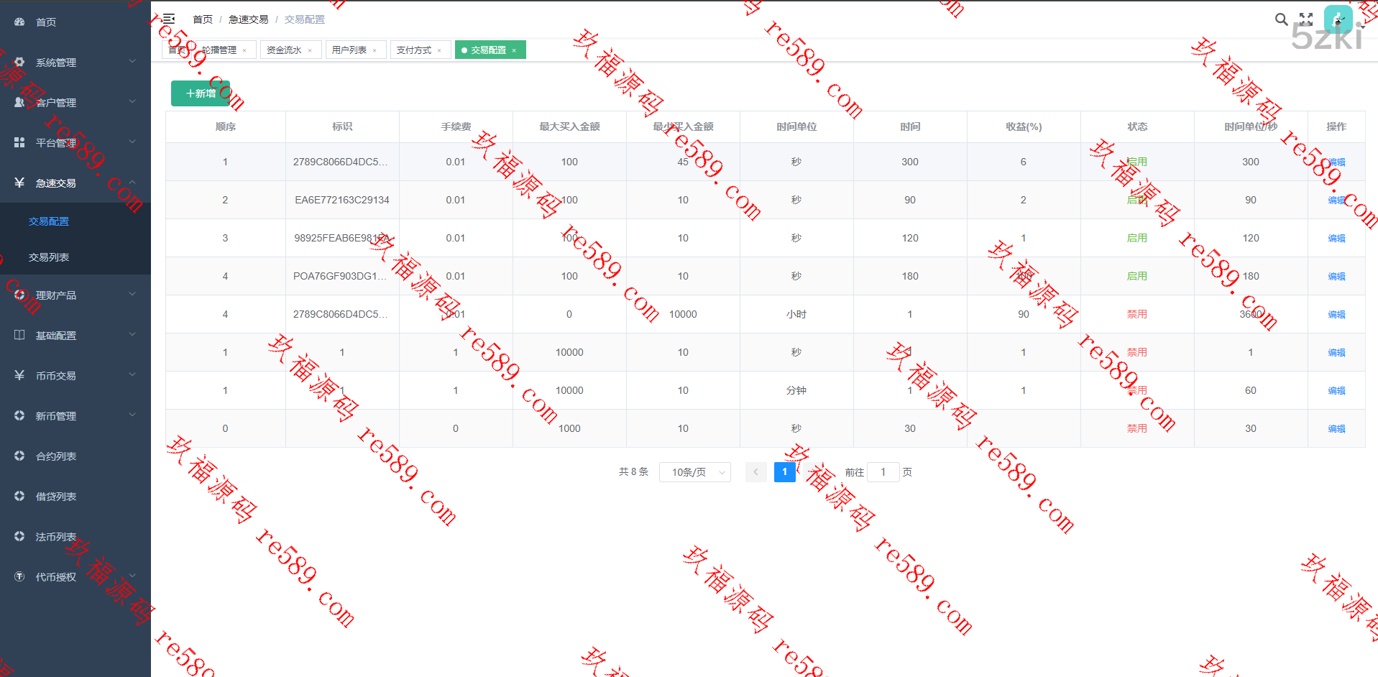Edit the row with 标识 EA6E772163C29134
The height and width of the screenshot is (677, 1378).
(1336, 200)
